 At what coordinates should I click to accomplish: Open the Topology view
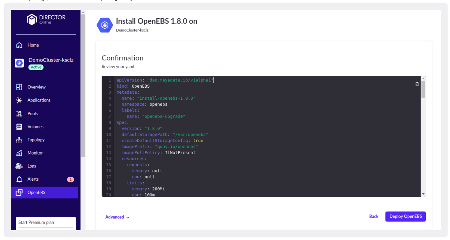[x=36, y=140]
